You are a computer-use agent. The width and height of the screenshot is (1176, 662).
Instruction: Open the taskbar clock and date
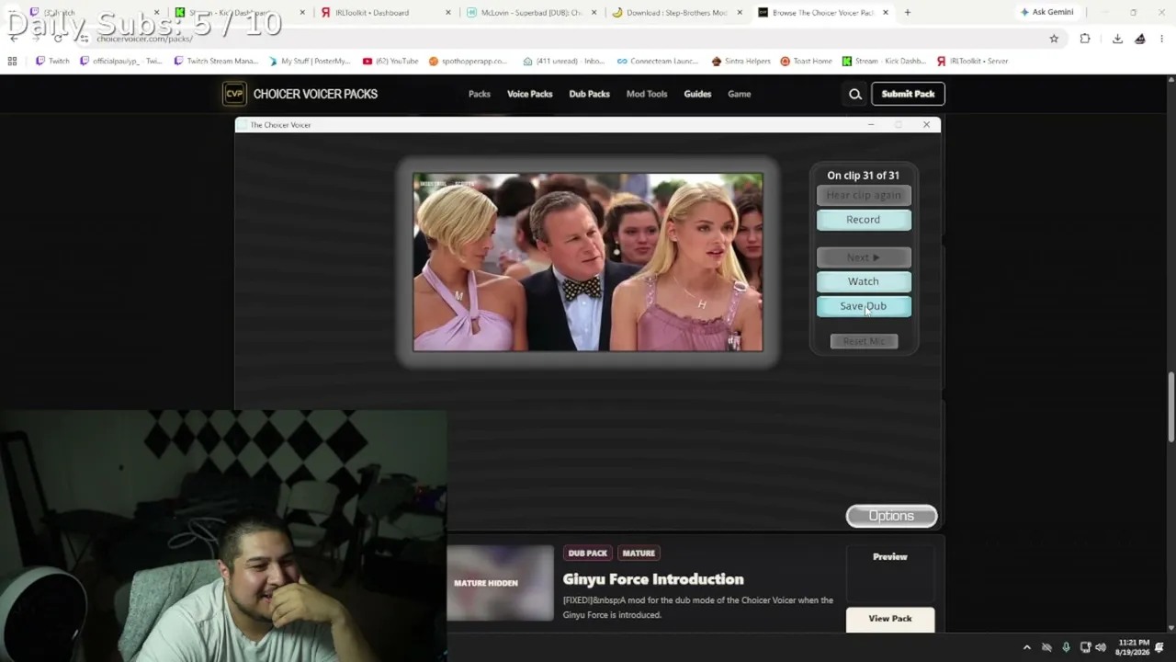coord(1133,647)
